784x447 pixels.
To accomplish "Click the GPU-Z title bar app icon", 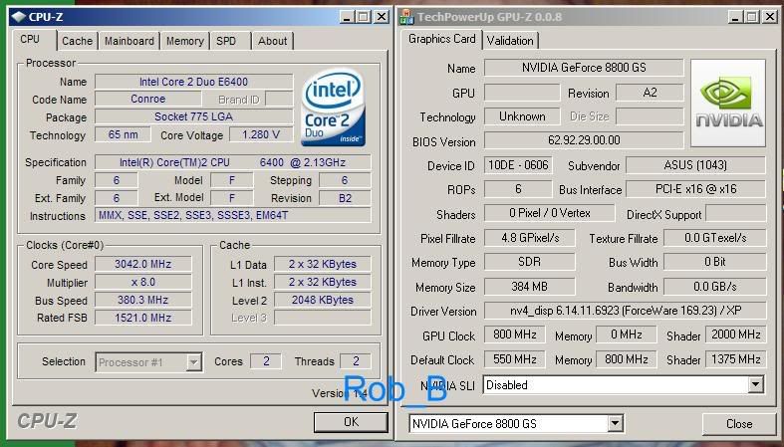I will pyautogui.click(x=406, y=16).
